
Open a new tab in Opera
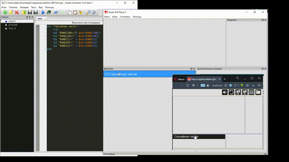pyautogui.click(x=224, y=79)
